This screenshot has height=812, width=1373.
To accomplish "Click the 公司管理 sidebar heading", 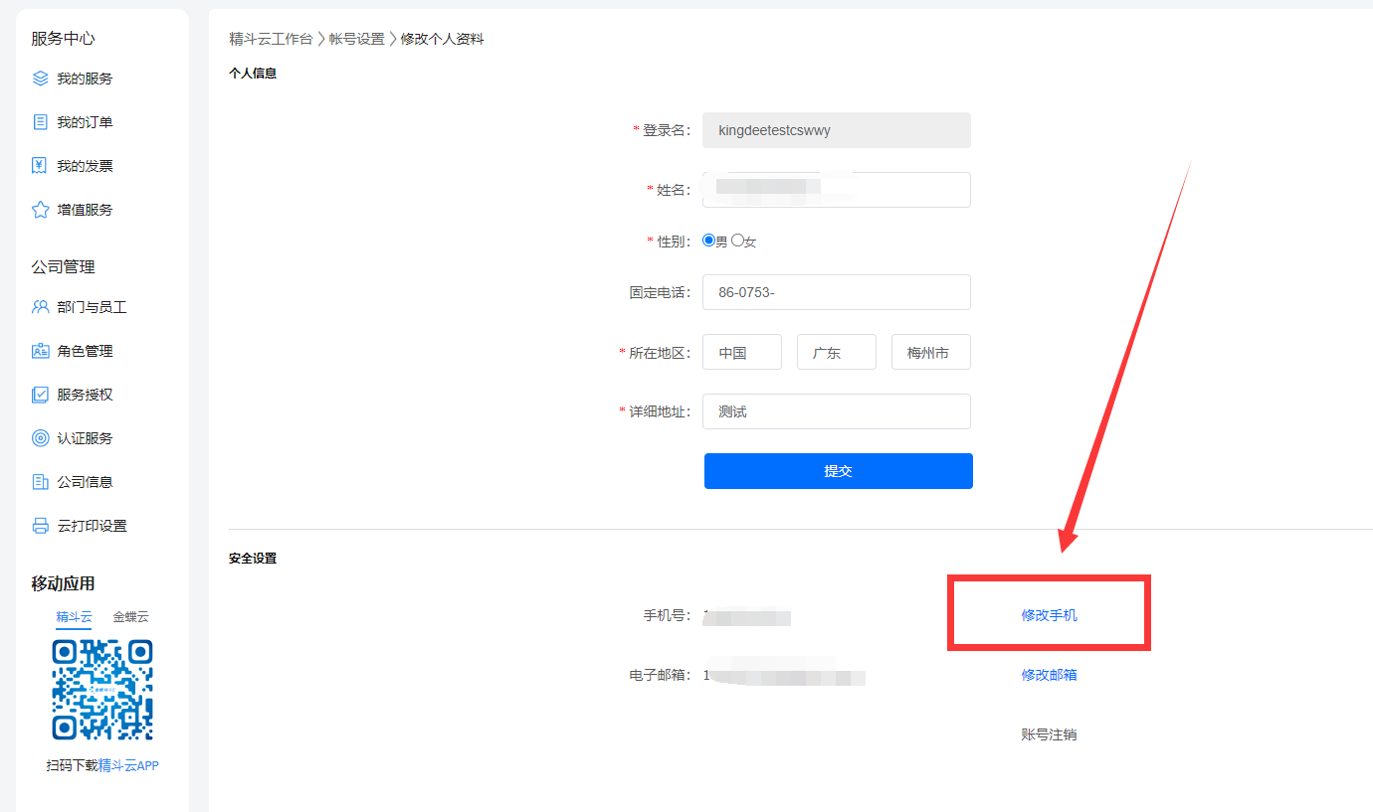I will pyautogui.click(x=63, y=267).
